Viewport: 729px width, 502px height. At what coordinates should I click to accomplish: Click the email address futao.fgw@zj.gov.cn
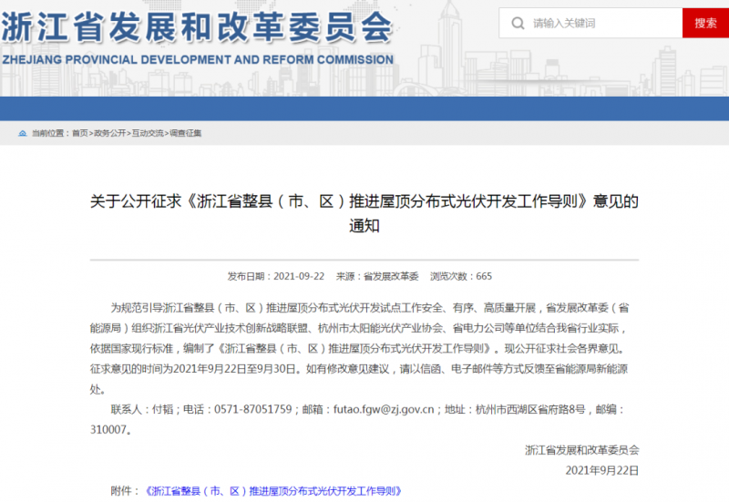tap(384, 409)
